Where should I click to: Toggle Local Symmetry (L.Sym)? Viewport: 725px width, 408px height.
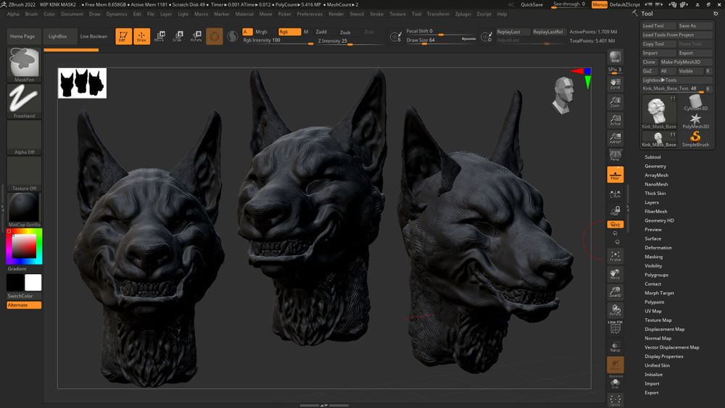[x=615, y=193]
